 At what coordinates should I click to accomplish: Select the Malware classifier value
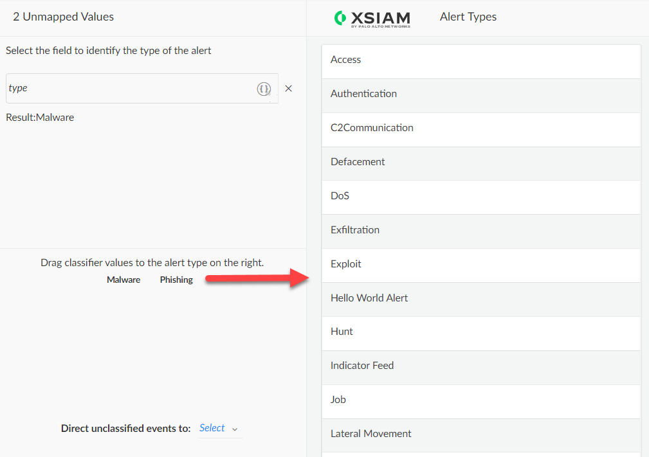(x=123, y=280)
